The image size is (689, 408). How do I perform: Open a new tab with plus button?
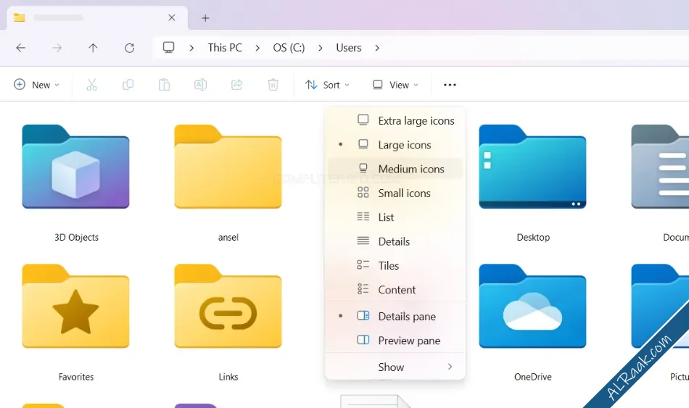205,18
